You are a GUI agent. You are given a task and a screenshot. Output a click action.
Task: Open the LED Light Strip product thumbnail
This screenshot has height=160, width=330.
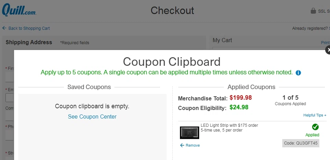(x=190, y=133)
